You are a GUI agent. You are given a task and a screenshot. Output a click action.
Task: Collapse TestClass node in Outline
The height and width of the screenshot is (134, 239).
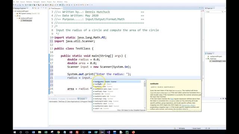[x=207, y=59]
